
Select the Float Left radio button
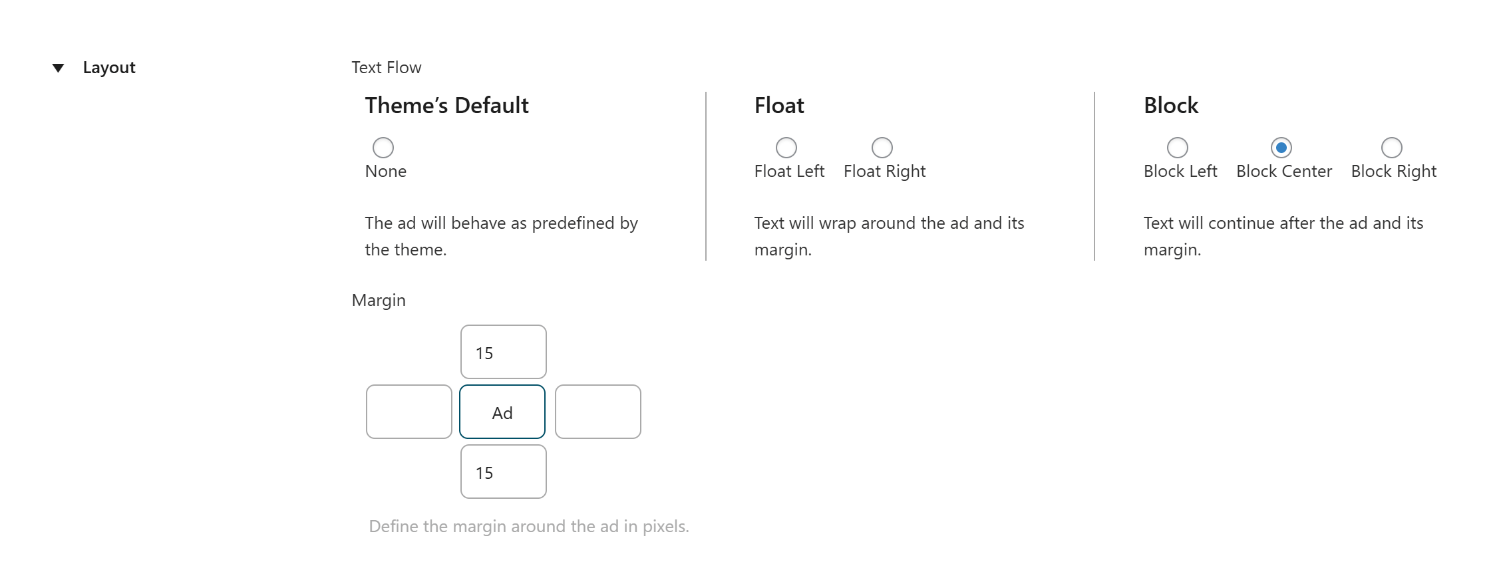coord(787,148)
